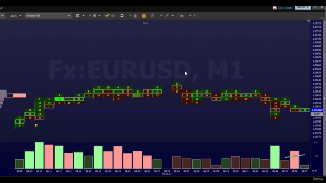
Task: Click the double-headed horizontal arrow icon
Action: tap(113, 16)
